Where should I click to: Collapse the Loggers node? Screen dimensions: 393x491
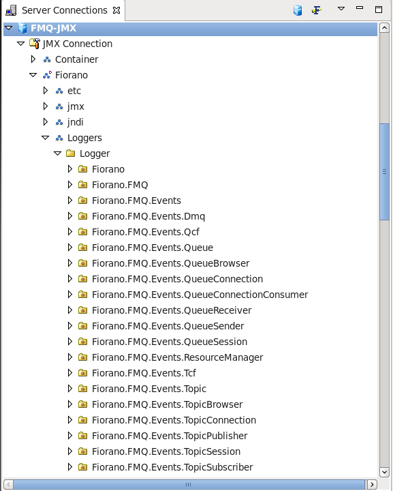pos(46,138)
